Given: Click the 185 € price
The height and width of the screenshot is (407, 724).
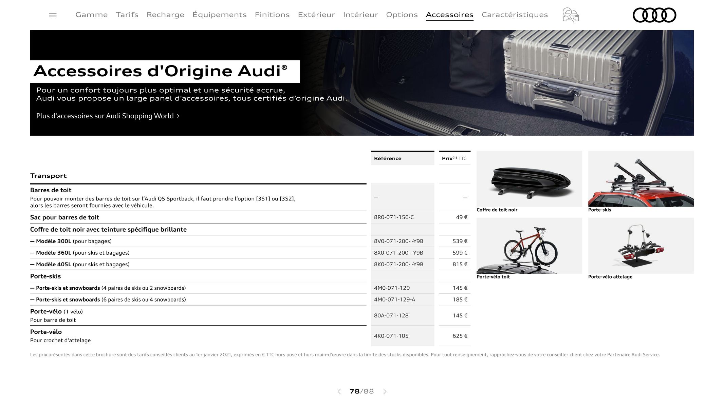Looking at the screenshot, I should point(460,299).
